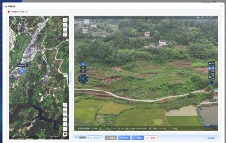Click the second icon in lower map tools
The width and height of the screenshot is (226, 143).
click(65, 110)
